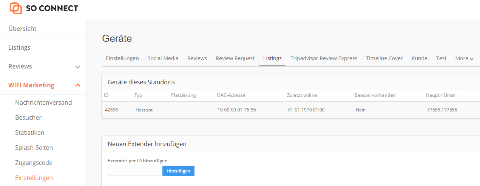Click the ID column header

(x=106, y=95)
